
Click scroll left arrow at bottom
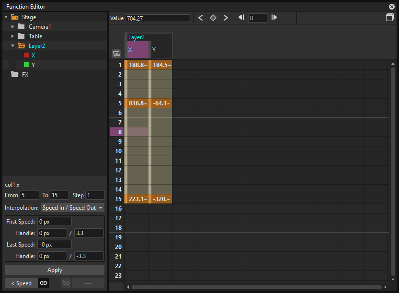click(128, 287)
